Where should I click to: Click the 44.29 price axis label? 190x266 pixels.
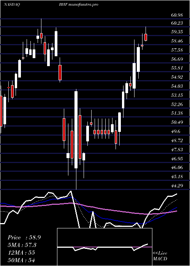[177, 185]
